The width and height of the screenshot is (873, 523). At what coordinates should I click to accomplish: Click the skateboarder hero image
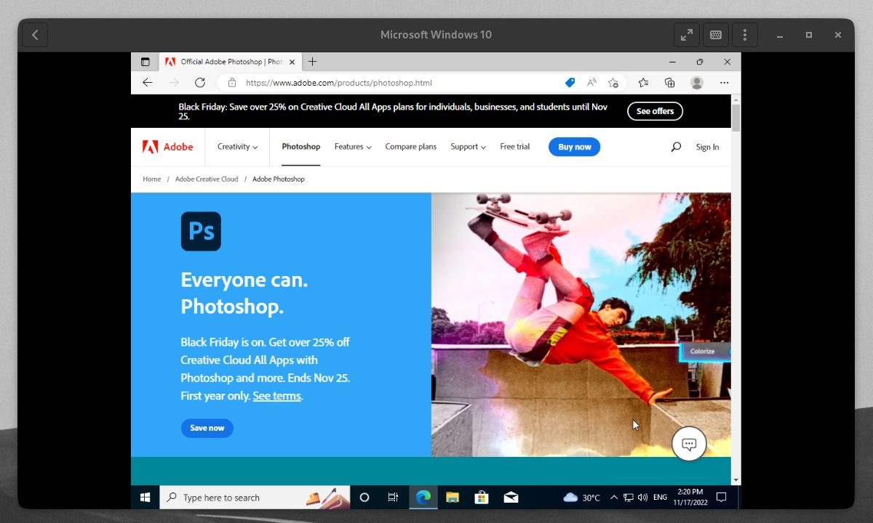581,325
